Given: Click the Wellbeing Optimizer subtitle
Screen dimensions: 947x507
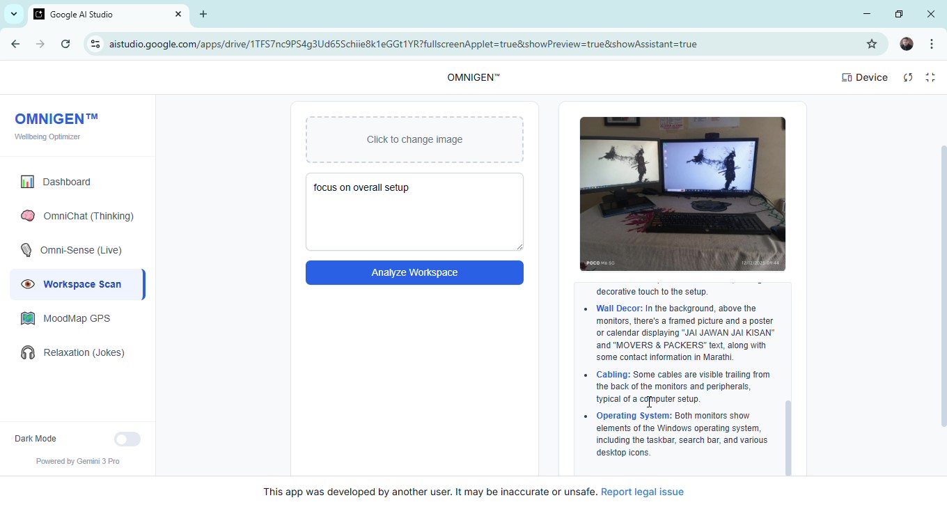Looking at the screenshot, I should tap(47, 137).
